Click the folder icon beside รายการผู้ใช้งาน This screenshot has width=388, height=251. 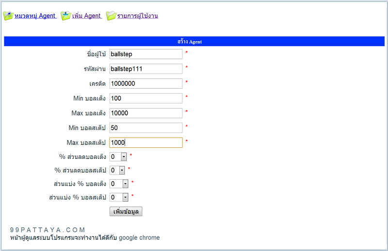(111, 16)
